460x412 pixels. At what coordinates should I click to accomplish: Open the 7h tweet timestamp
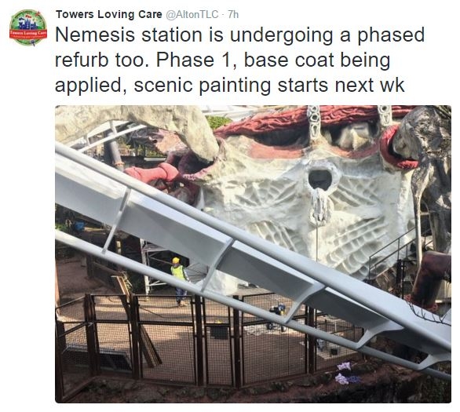233,14
